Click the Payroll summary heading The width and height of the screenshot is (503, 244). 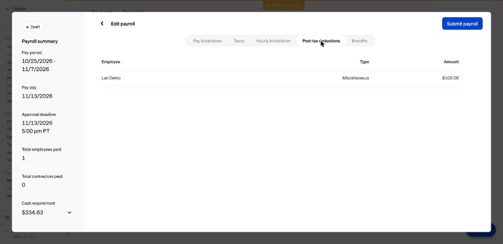[40, 41]
